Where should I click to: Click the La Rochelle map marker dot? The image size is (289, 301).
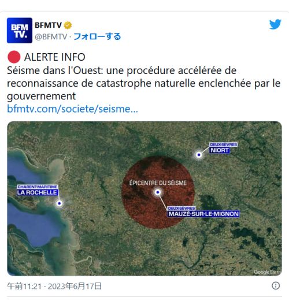(x=60, y=203)
